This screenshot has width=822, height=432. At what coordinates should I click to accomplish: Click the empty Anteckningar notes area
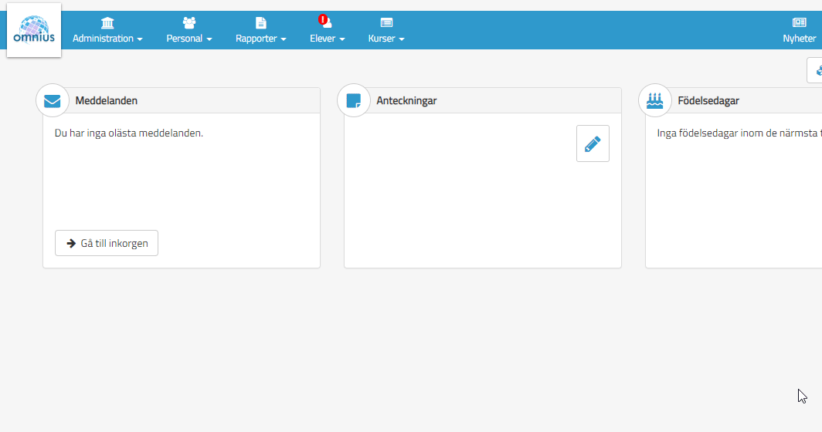[464, 208]
